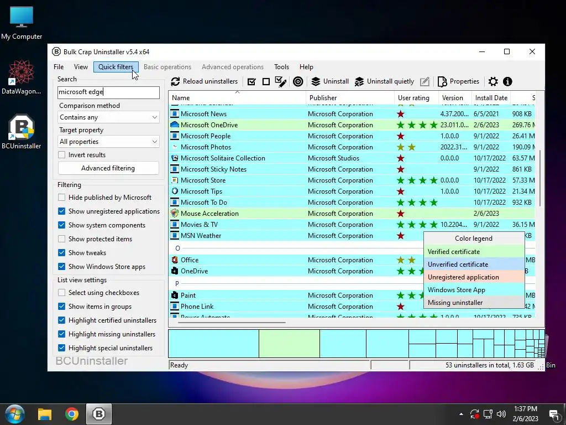Uncheck Show unregistered applications

pos(62,211)
